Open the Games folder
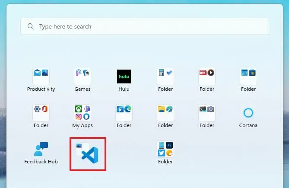The height and width of the screenshot is (188, 289). [x=83, y=76]
